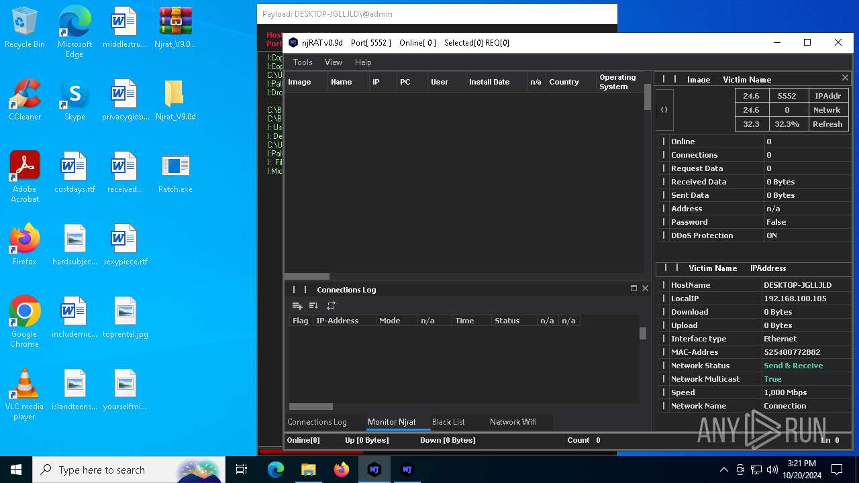The height and width of the screenshot is (483, 859).
Task: Open the volume icon in system tray
Action: [x=772, y=470]
